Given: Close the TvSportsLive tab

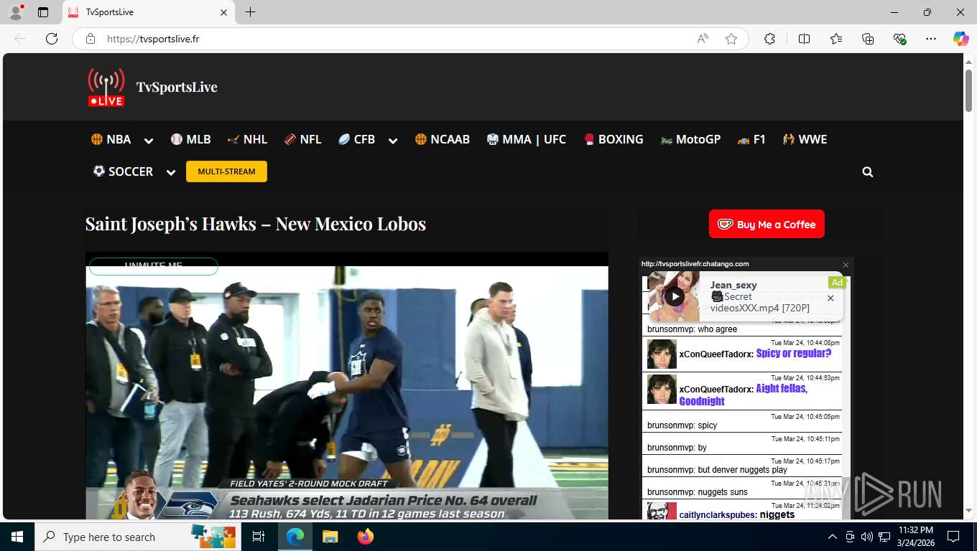Looking at the screenshot, I should pyautogui.click(x=223, y=12).
